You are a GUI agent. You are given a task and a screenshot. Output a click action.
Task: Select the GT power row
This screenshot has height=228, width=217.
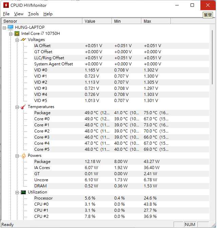point(121,174)
